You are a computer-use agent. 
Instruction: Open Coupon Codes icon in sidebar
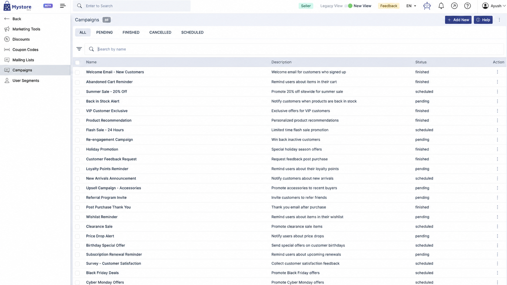coord(7,50)
